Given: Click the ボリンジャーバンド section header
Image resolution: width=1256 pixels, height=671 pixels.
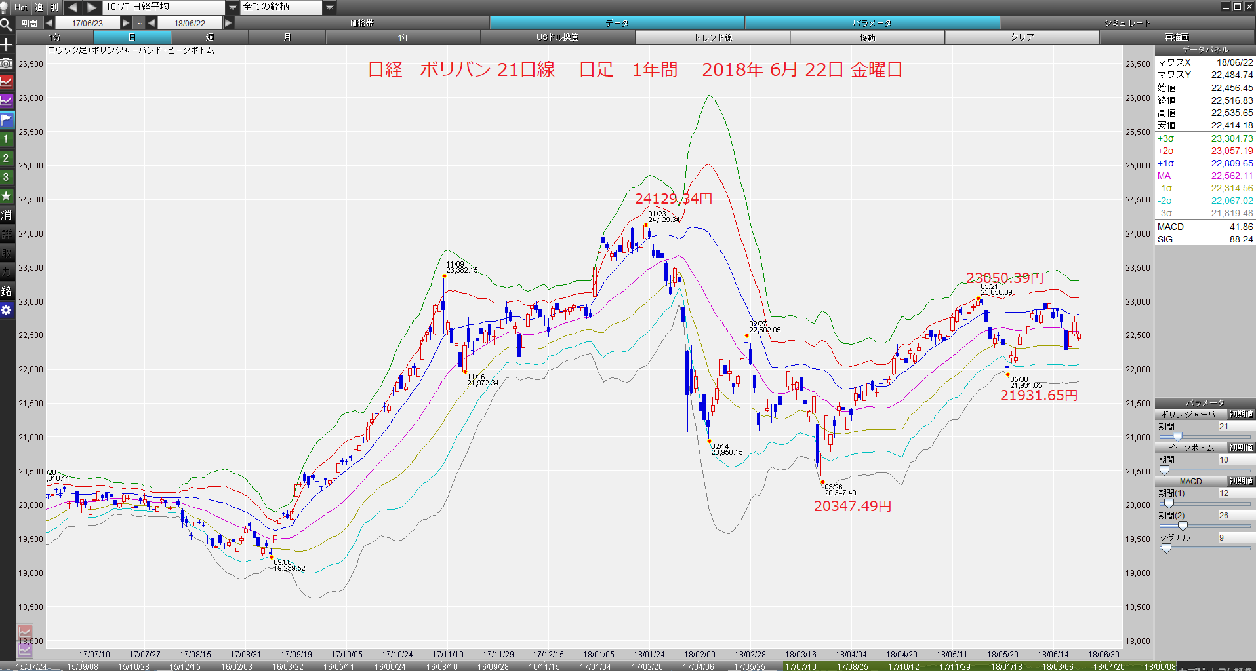Looking at the screenshot, I should point(1191,414).
